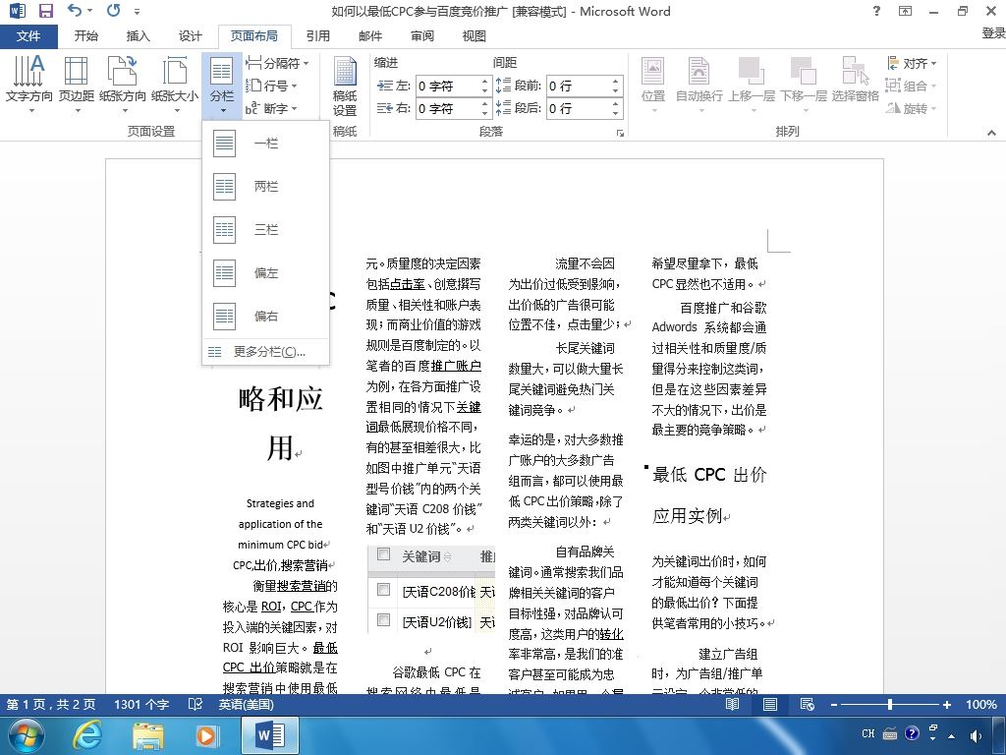Tick checkbox for 天语U2价钱 row
Viewport: 1006px width, 755px height.
(x=384, y=619)
